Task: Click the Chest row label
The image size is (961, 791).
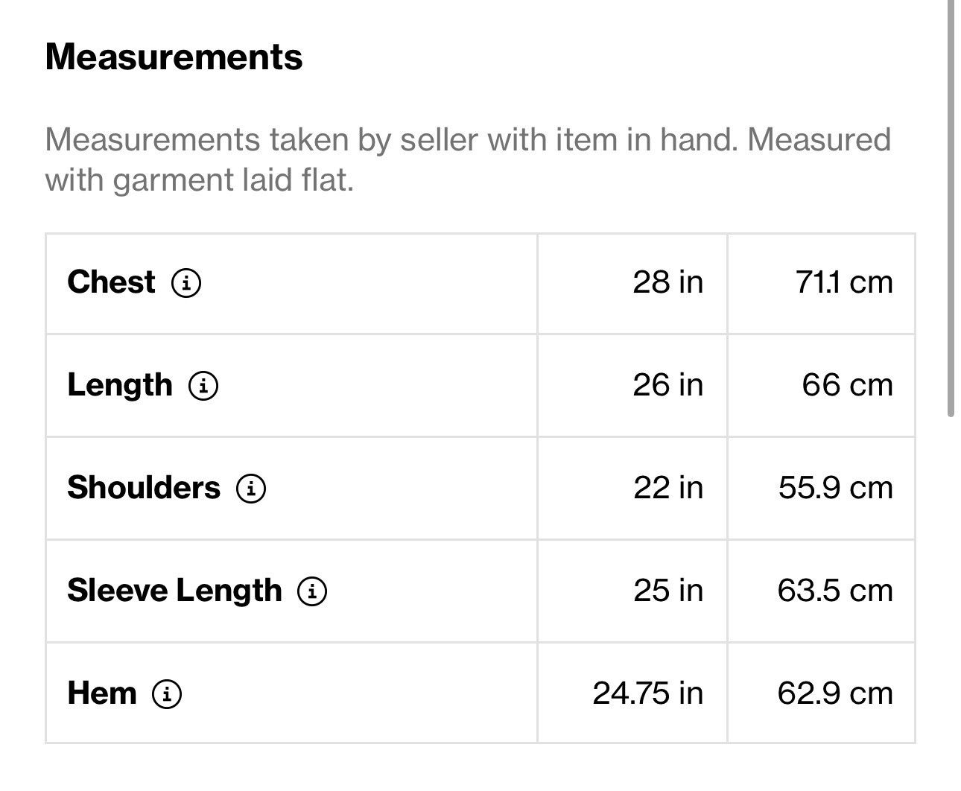Action: (x=111, y=282)
